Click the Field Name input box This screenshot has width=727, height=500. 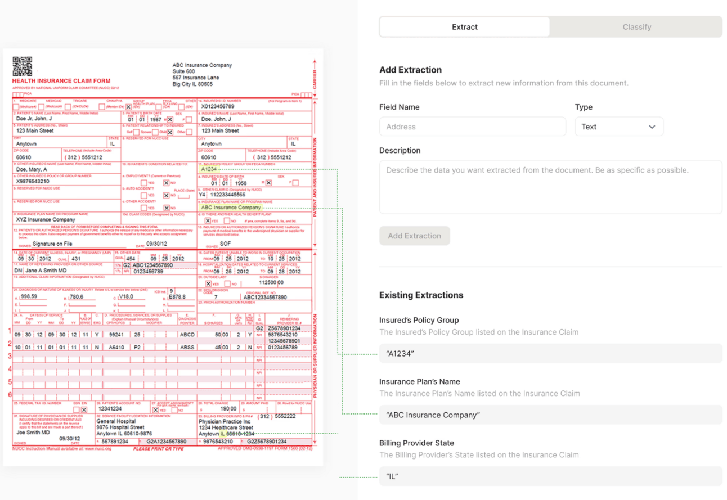tap(473, 127)
